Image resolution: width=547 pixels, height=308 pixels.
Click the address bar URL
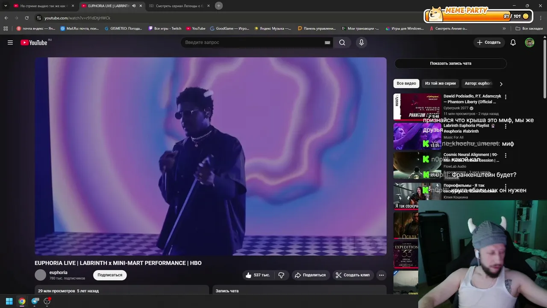pyautogui.click(x=77, y=18)
